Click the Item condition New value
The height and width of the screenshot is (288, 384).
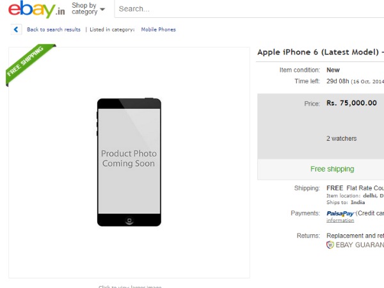coord(333,70)
